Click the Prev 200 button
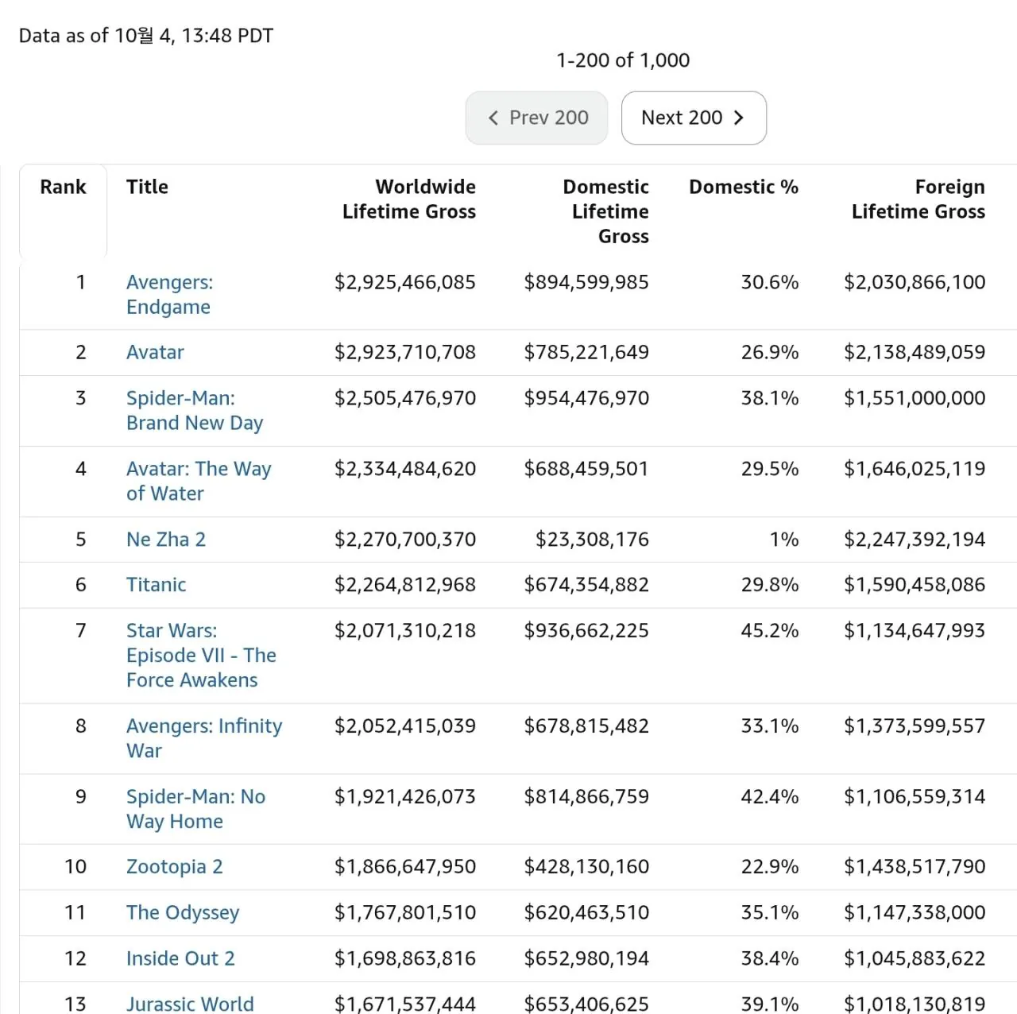Viewport: 1017px width, 1014px height. 537,118
